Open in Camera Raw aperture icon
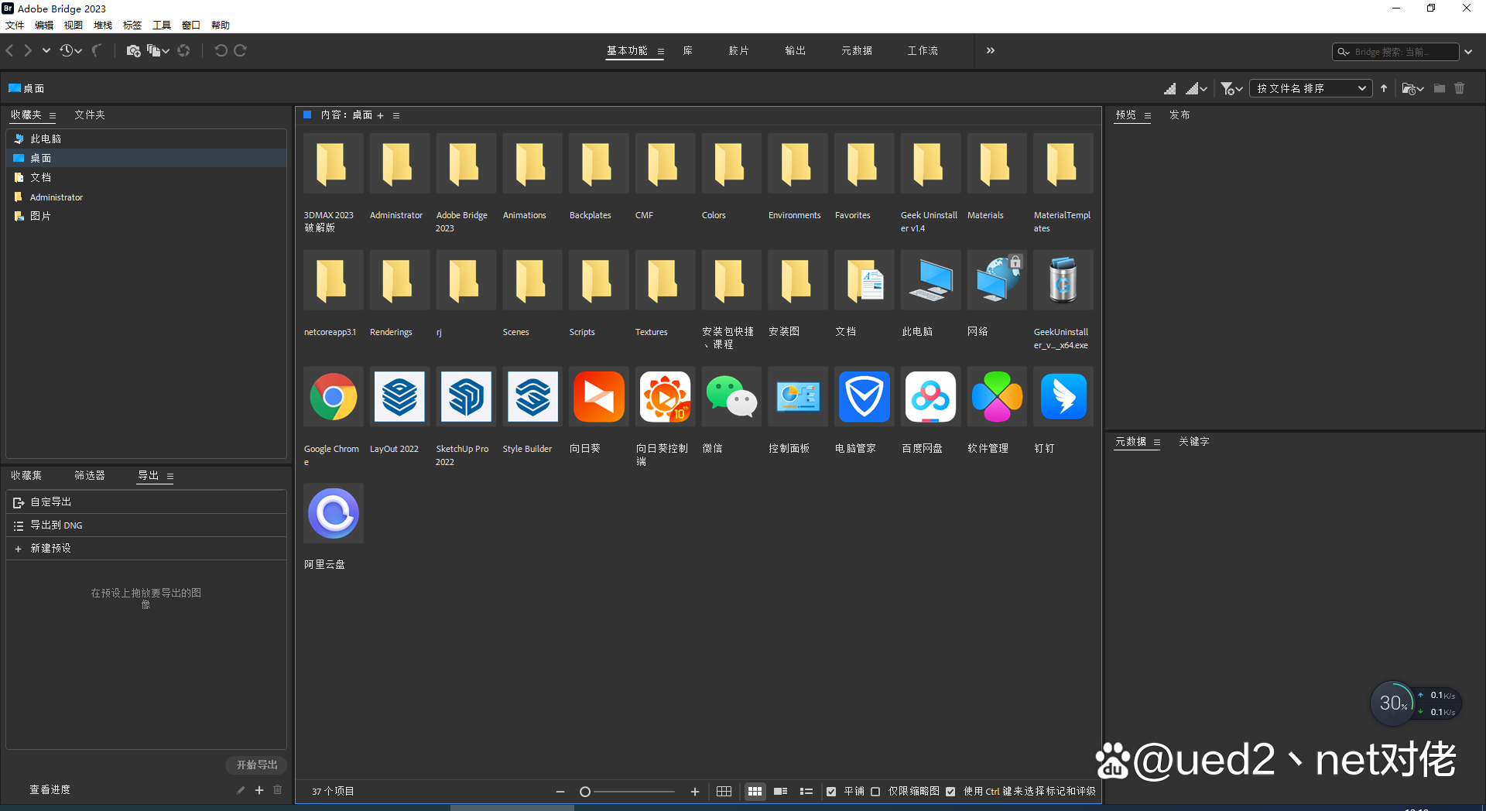Image resolution: width=1486 pixels, height=811 pixels. tap(183, 50)
